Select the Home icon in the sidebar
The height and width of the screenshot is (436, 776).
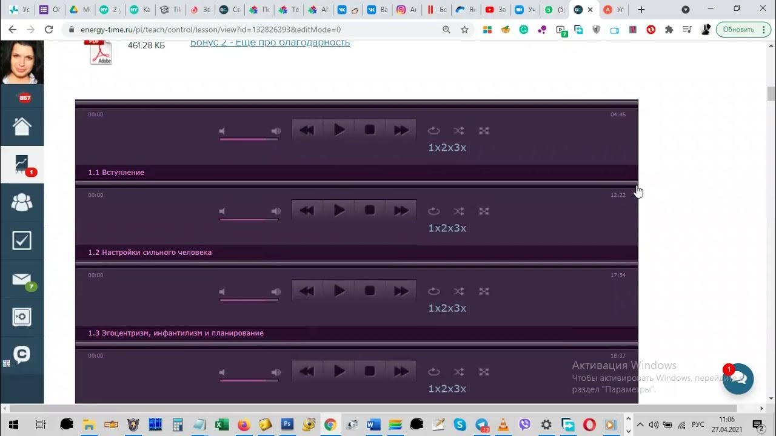point(22,127)
